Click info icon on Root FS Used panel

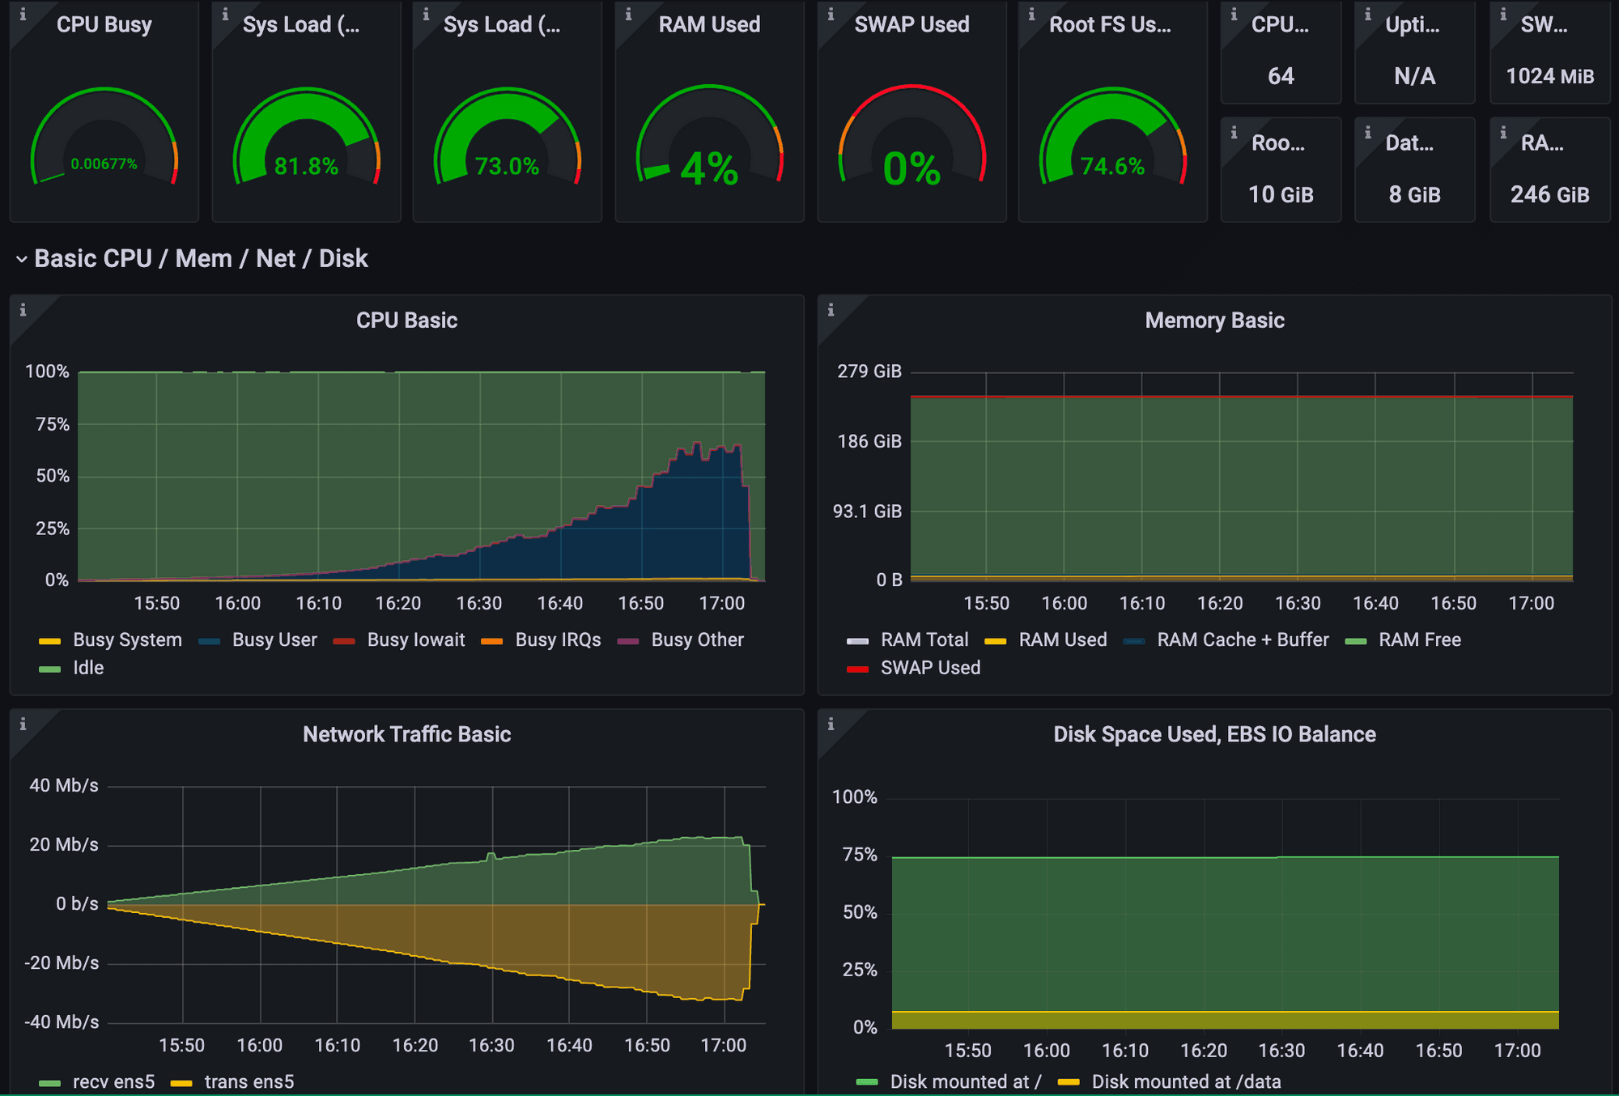click(x=1031, y=15)
